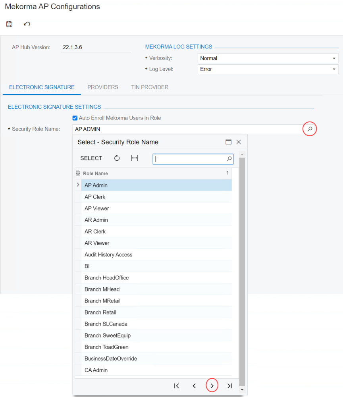Select the Branch ToadGreen row
Screen dimensions: 343x397
pyautogui.click(x=156, y=347)
